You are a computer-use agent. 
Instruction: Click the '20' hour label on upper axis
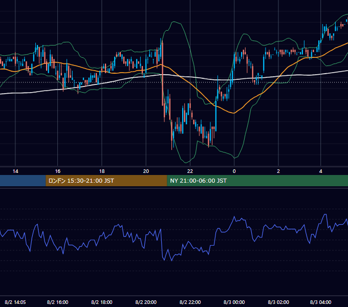146,171
